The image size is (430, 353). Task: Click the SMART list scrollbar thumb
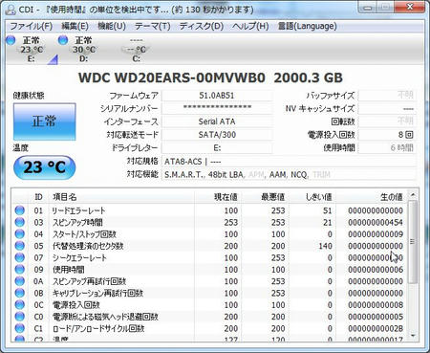pos(413,242)
